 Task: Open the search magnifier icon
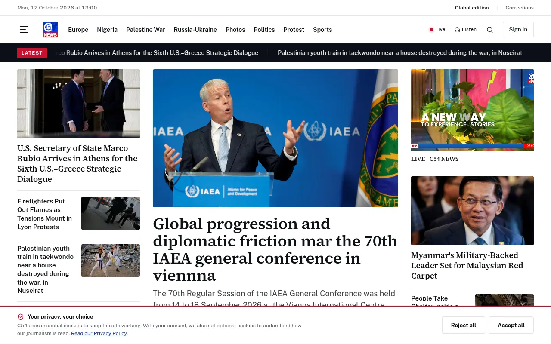tap(490, 30)
